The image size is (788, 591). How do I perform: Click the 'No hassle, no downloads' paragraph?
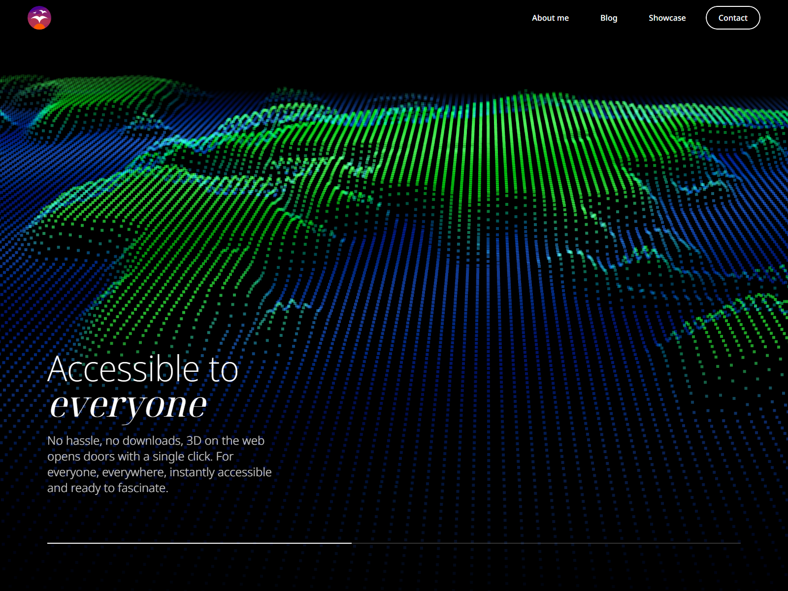point(160,464)
